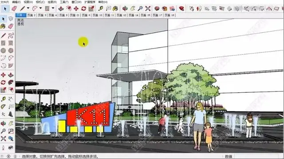Select the Axes tool in left toolbar
Screen dimensions: 284x159
pyautogui.click(x=3, y=114)
